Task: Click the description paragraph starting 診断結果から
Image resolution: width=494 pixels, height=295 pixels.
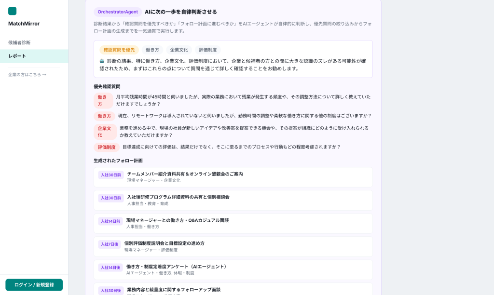Action: [233, 27]
